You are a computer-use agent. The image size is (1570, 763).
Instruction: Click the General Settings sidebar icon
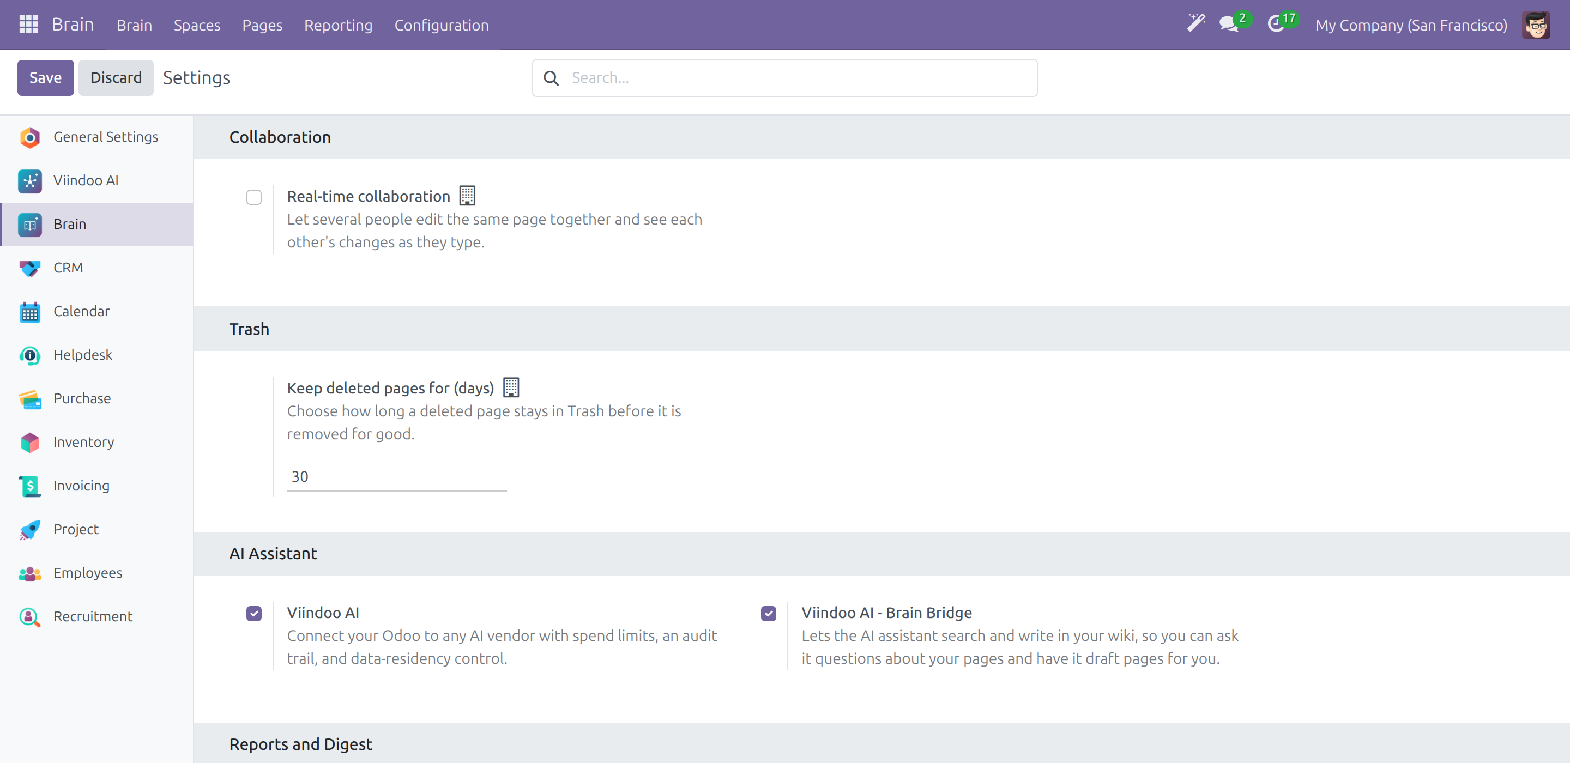tap(30, 137)
